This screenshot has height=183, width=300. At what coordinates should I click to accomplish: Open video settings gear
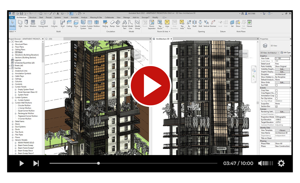281,163
